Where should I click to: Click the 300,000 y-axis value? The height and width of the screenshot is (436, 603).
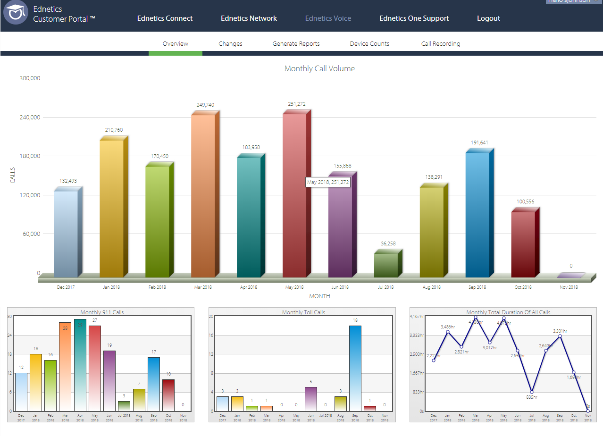coord(30,78)
